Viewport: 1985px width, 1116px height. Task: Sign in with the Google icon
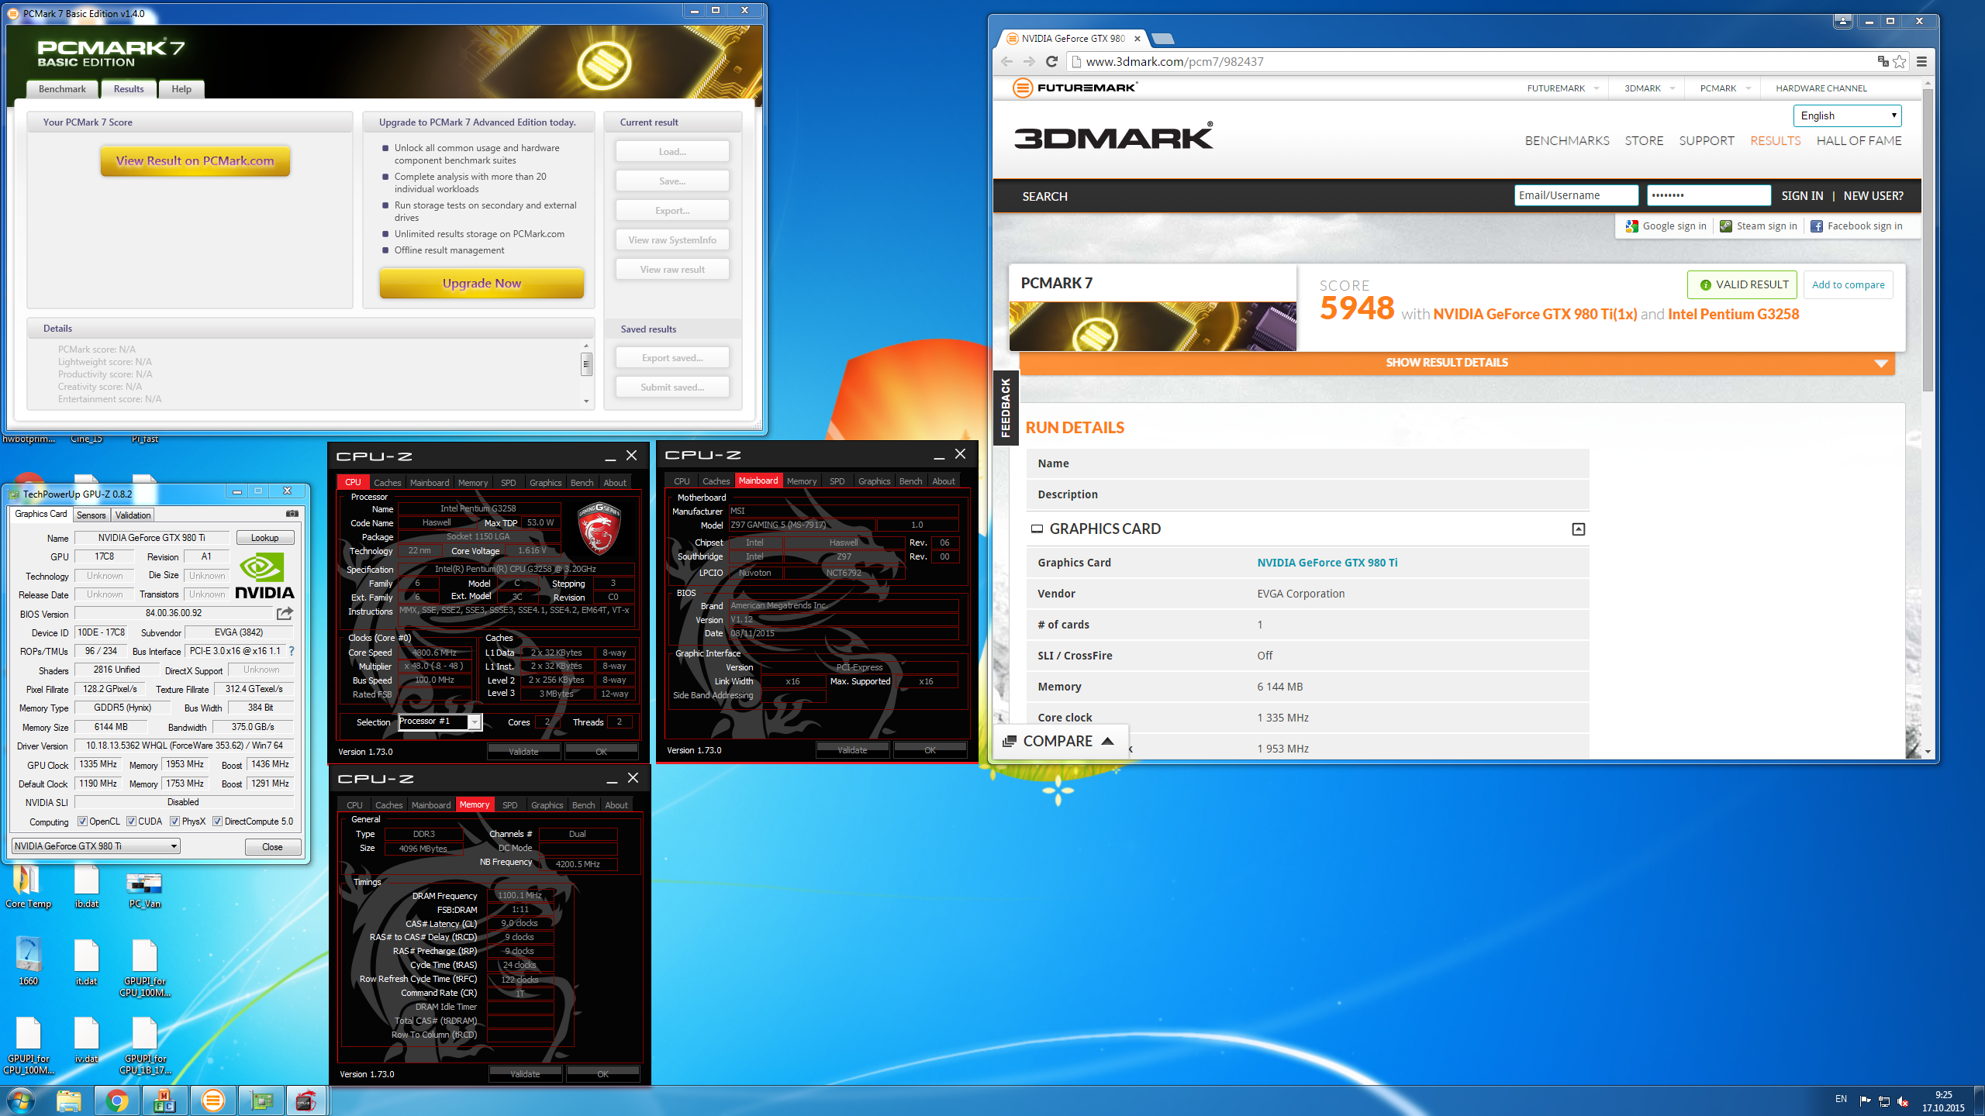(1631, 226)
